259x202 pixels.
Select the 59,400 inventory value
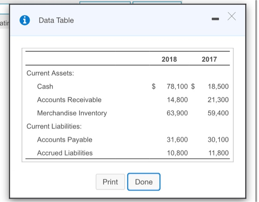click(x=218, y=113)
